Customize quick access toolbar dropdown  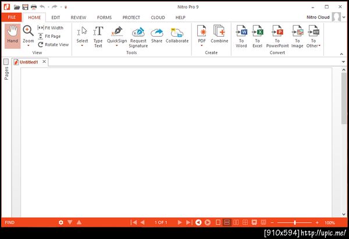pyautogui.click(x=66, y=7)
